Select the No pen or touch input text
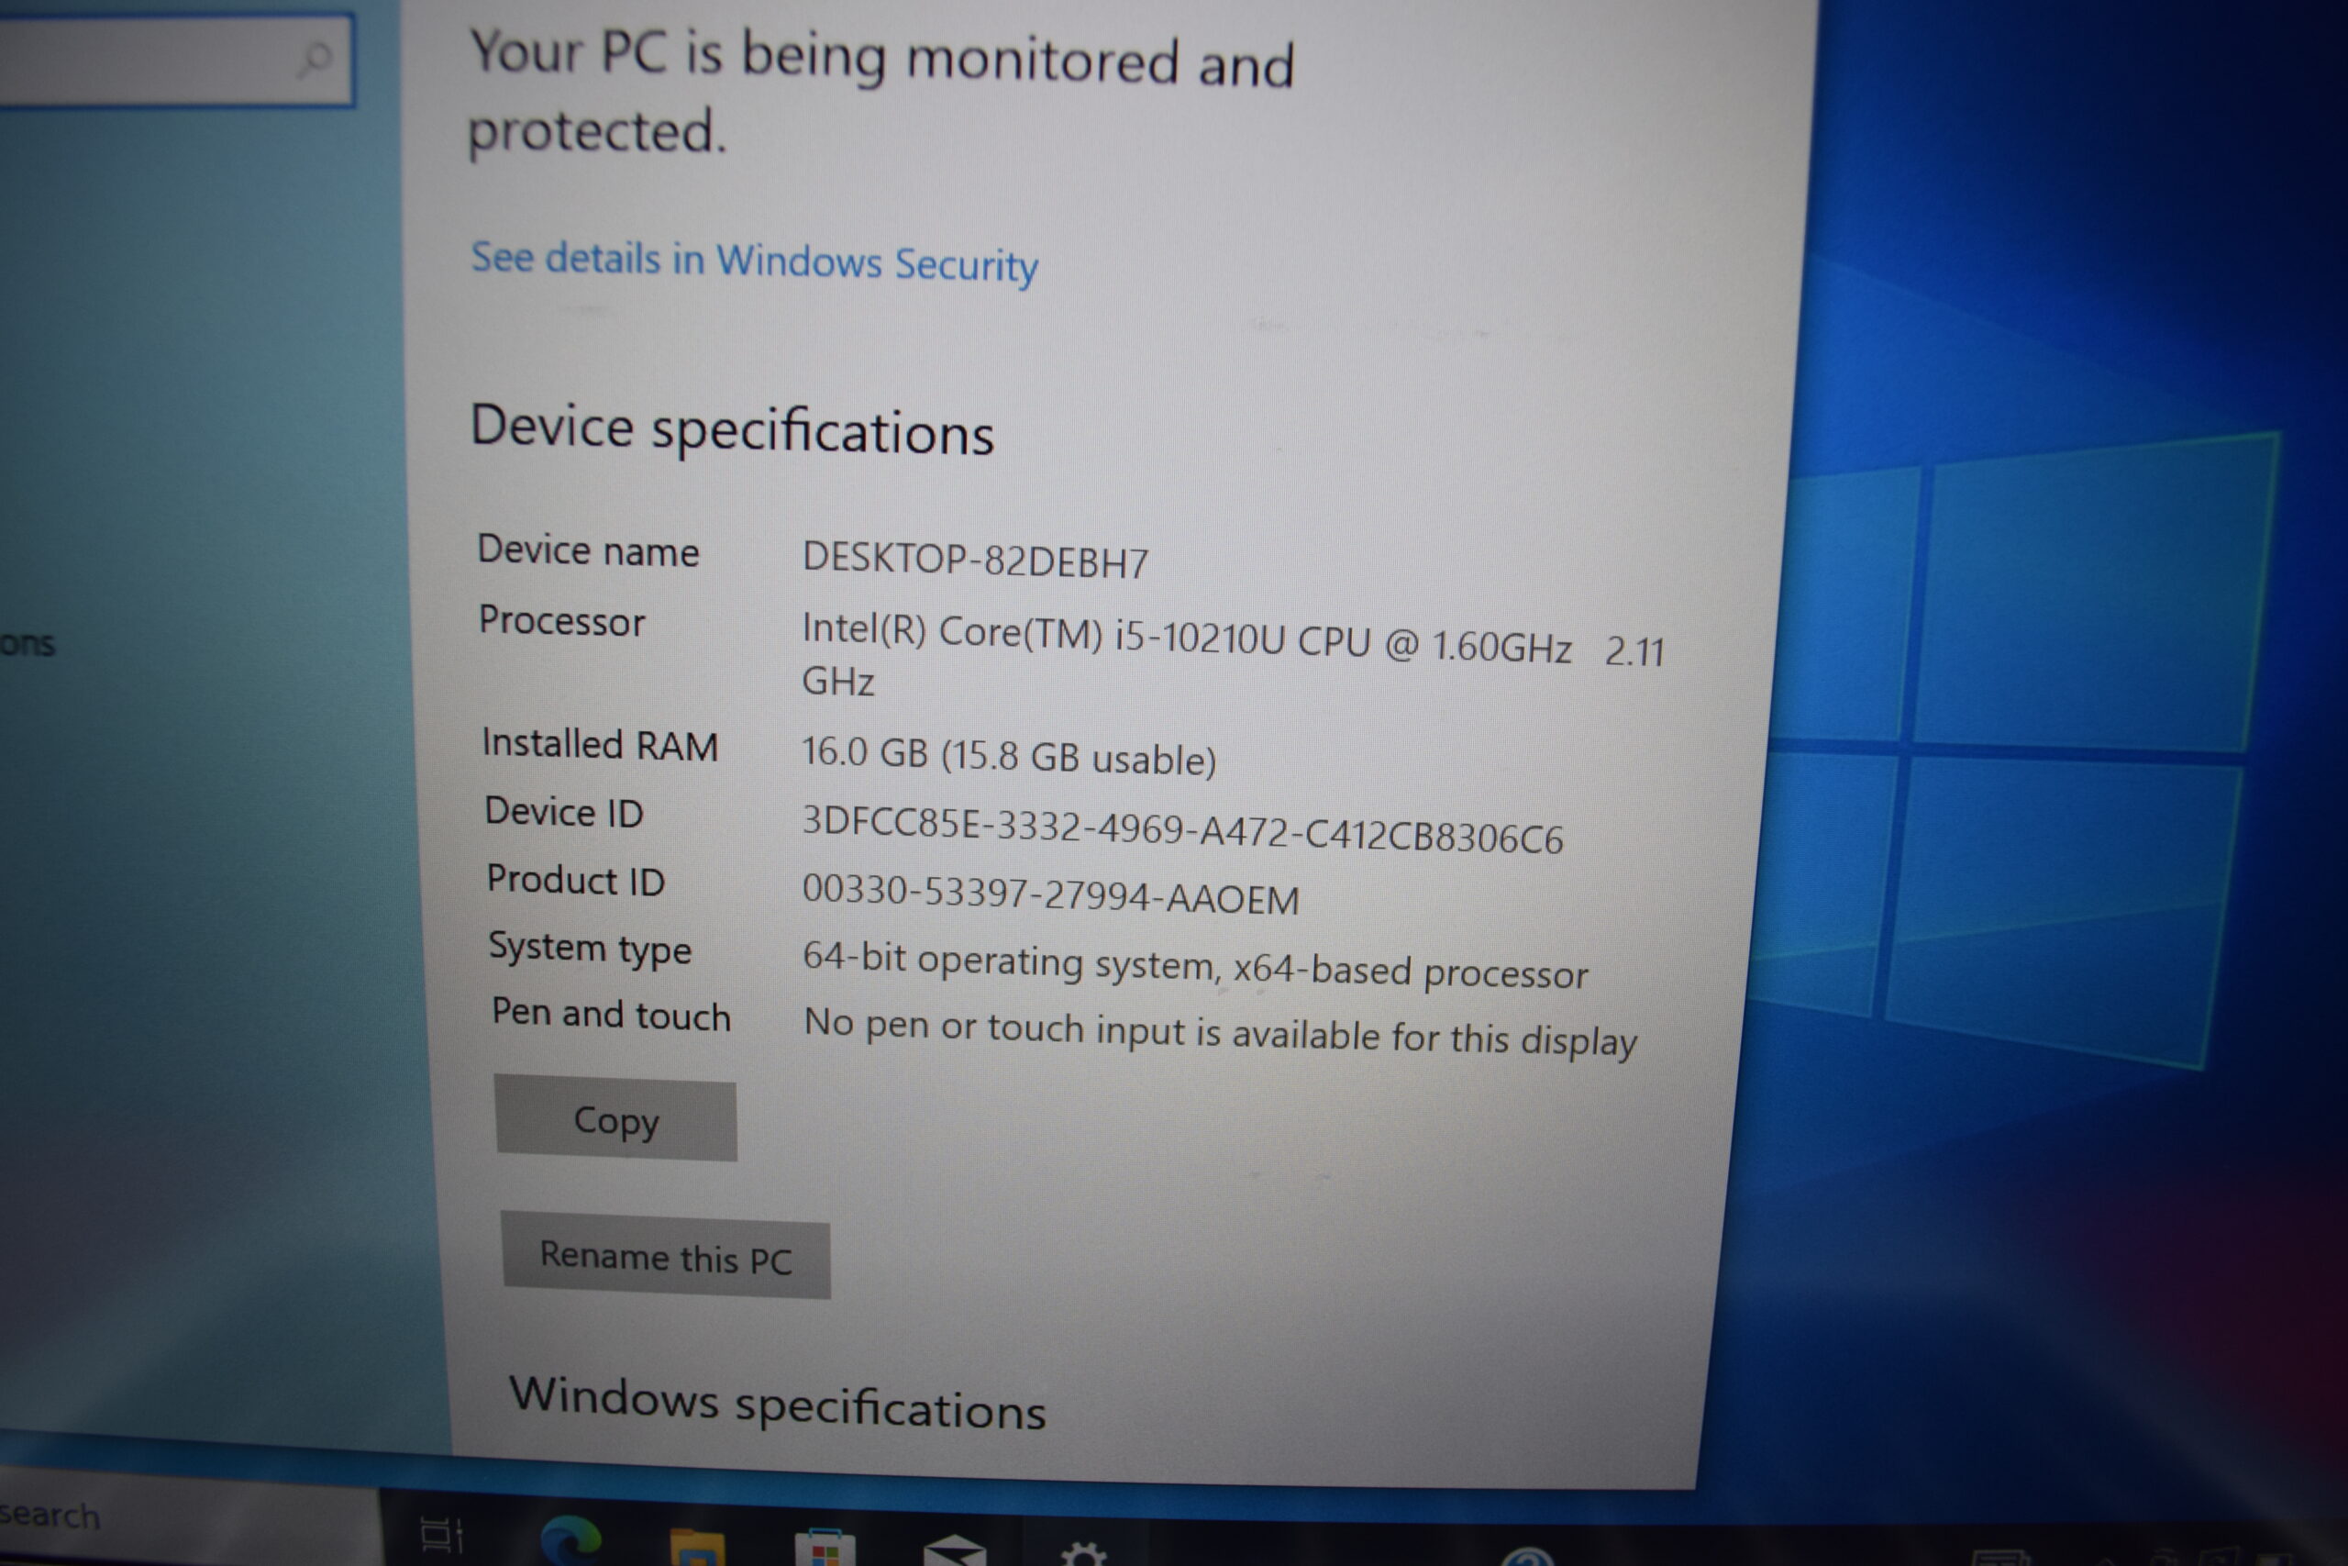Viewport: 2348px width, 1566px height. point(1220,1032)
